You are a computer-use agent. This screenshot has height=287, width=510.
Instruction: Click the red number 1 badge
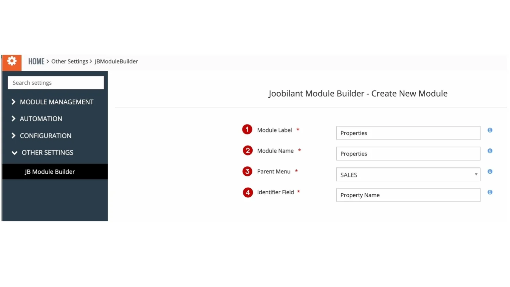[x=247, y=129]
